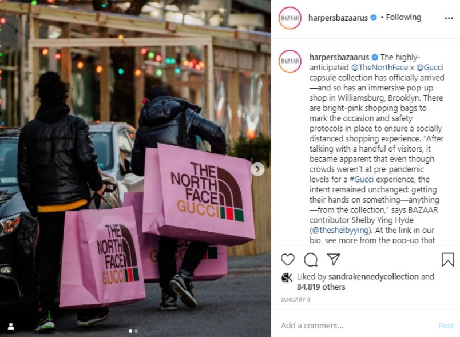View the 84,819 others likes list
Screen dimensions: 460x337
pos(320,287)
